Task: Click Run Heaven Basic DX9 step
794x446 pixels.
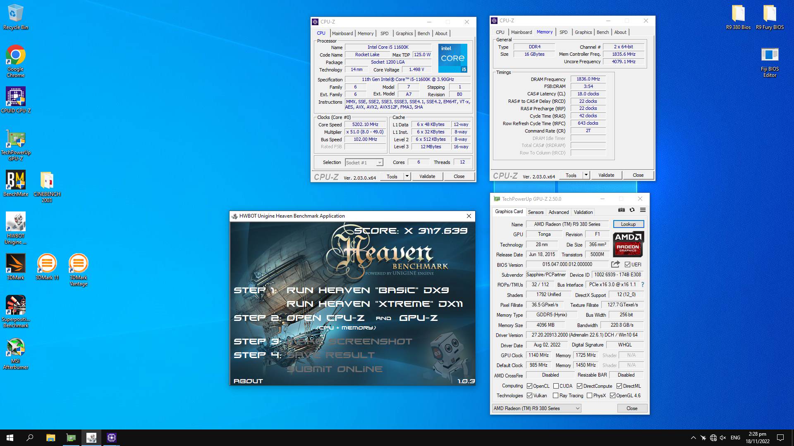Action: click(x=368, y=290)
